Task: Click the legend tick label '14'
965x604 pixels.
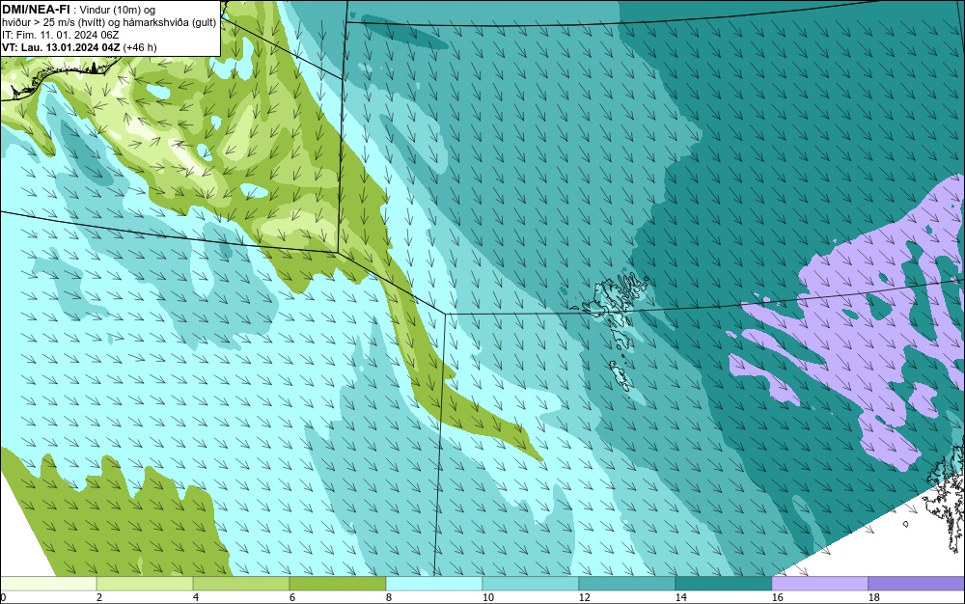Action: (680, 597)
